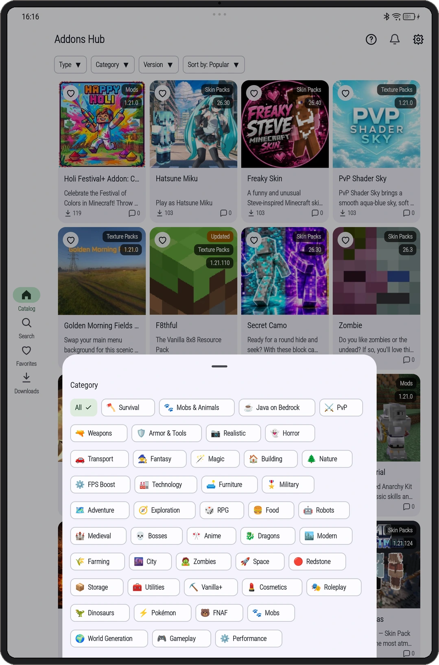The image size is (439, 665).
Task: Choose the Modern category chip
Action: coord(326,536)
